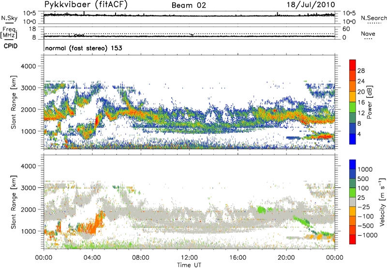The image size is (387, 268).
Task: Click the blue top of the Velocity color bar
Action: [353, 164]
